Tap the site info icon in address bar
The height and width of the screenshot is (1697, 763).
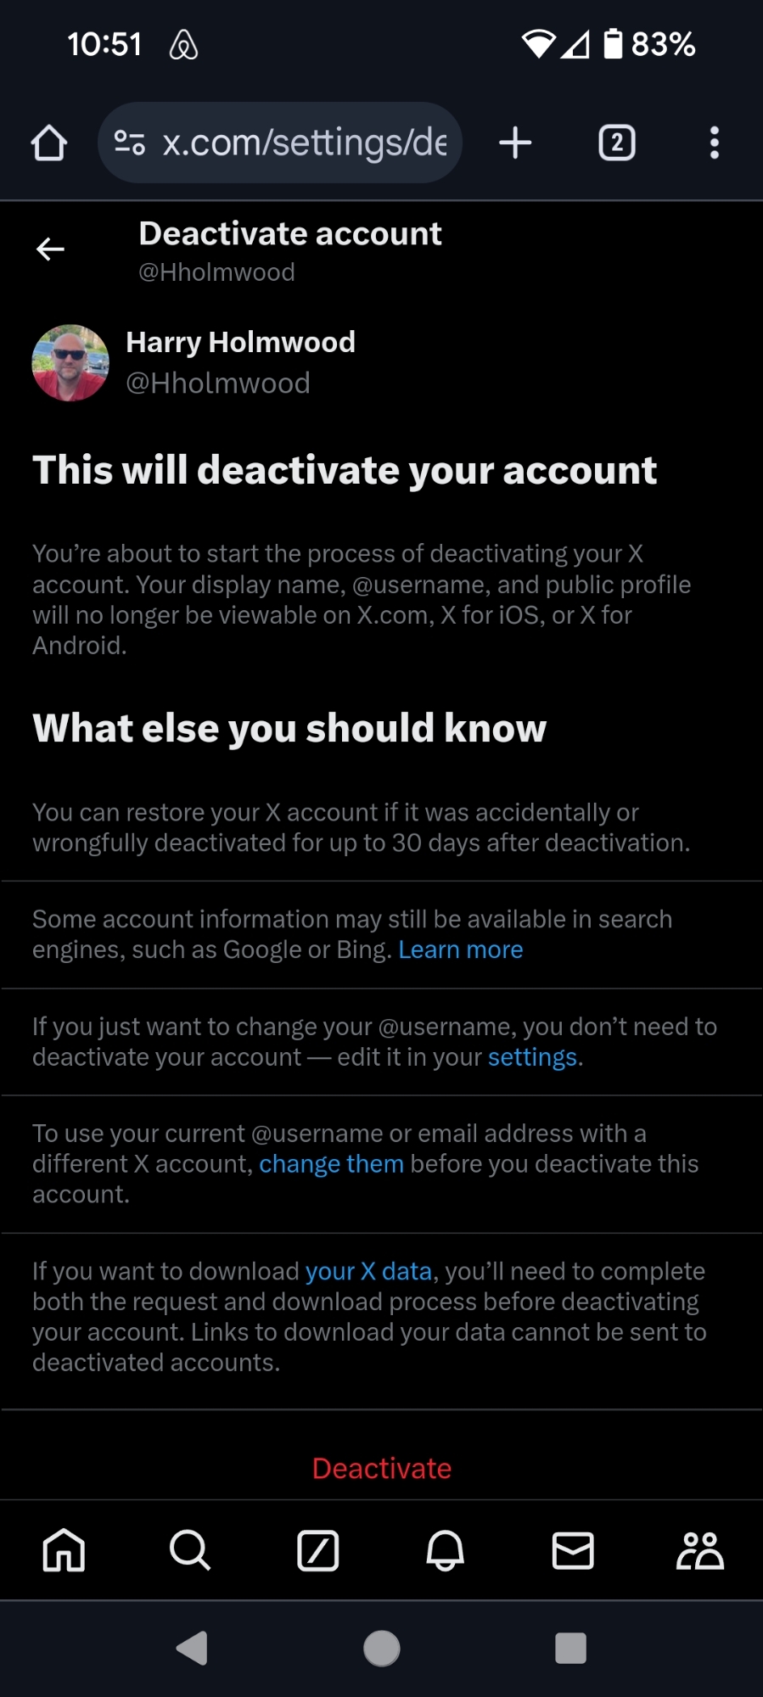click(x=129, y=143)
